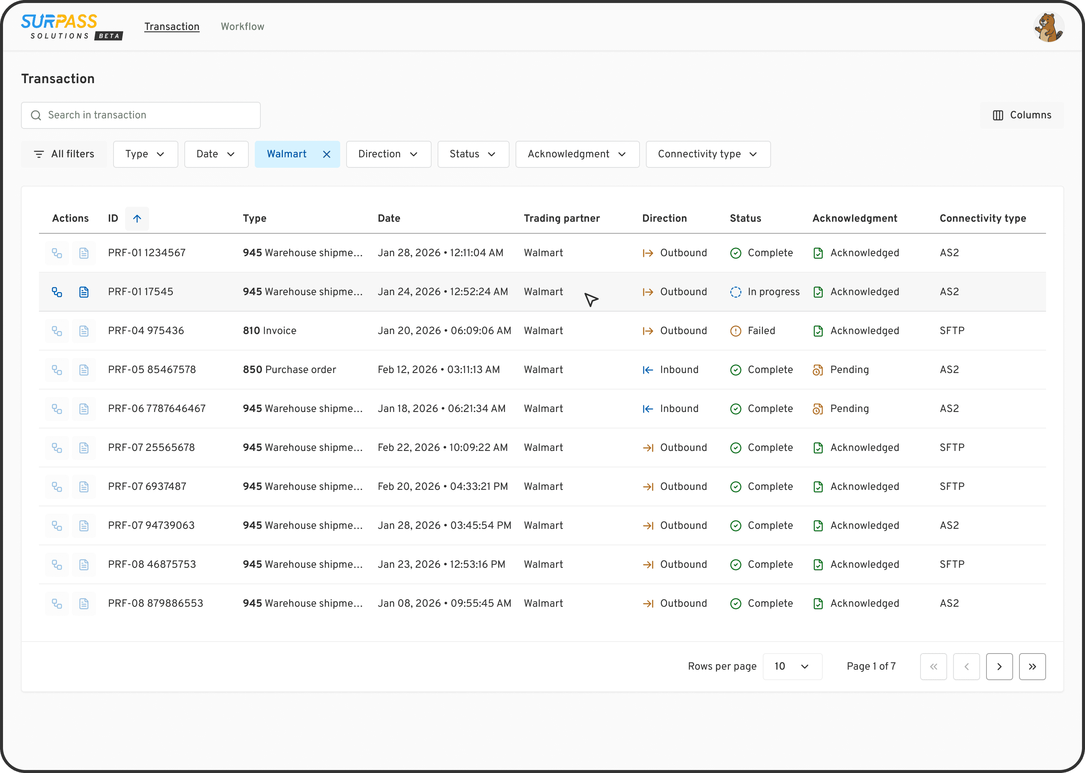Open the All filters panel via the filter icon
The height and width of the screenshot is (773, 1085).
pyautogui.click(x=39, y=154)
